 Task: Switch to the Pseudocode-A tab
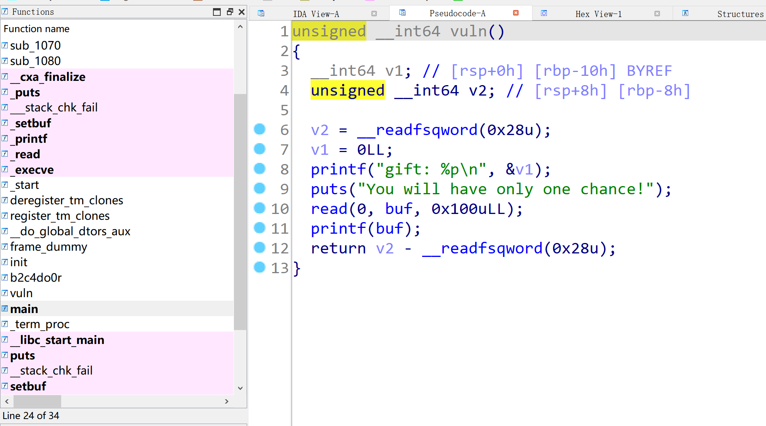tap(457, 13)
